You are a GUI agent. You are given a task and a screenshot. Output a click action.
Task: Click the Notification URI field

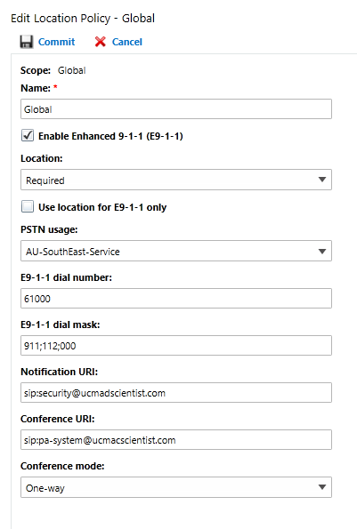(x=176, y=392)
